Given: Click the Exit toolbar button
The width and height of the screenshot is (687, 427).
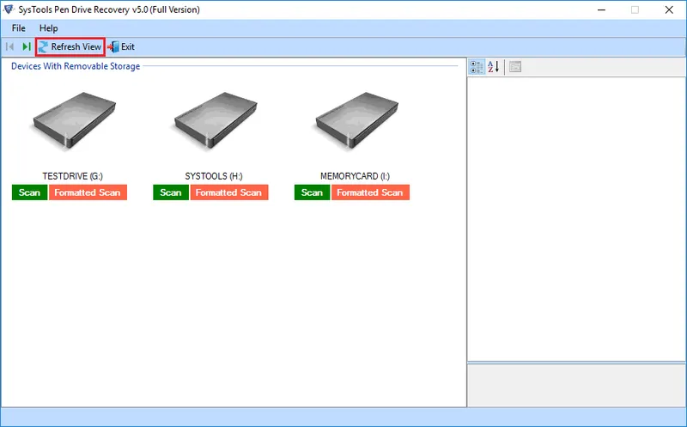Looking at the screenshot, I should 121,46.
